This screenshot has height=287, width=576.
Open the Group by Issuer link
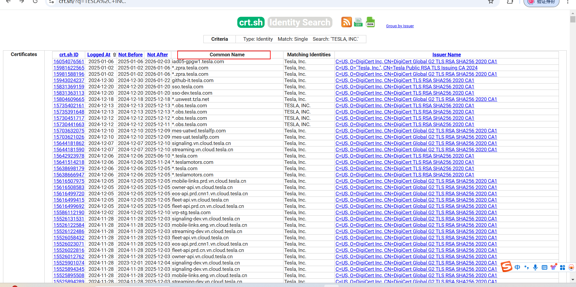click(400, 26)
